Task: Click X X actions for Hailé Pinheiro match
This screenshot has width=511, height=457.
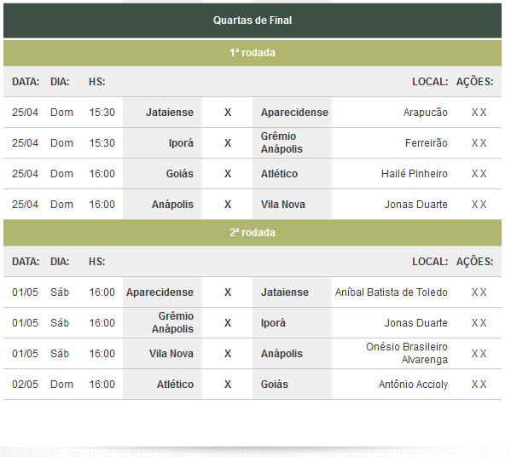Action: [479, 174]
